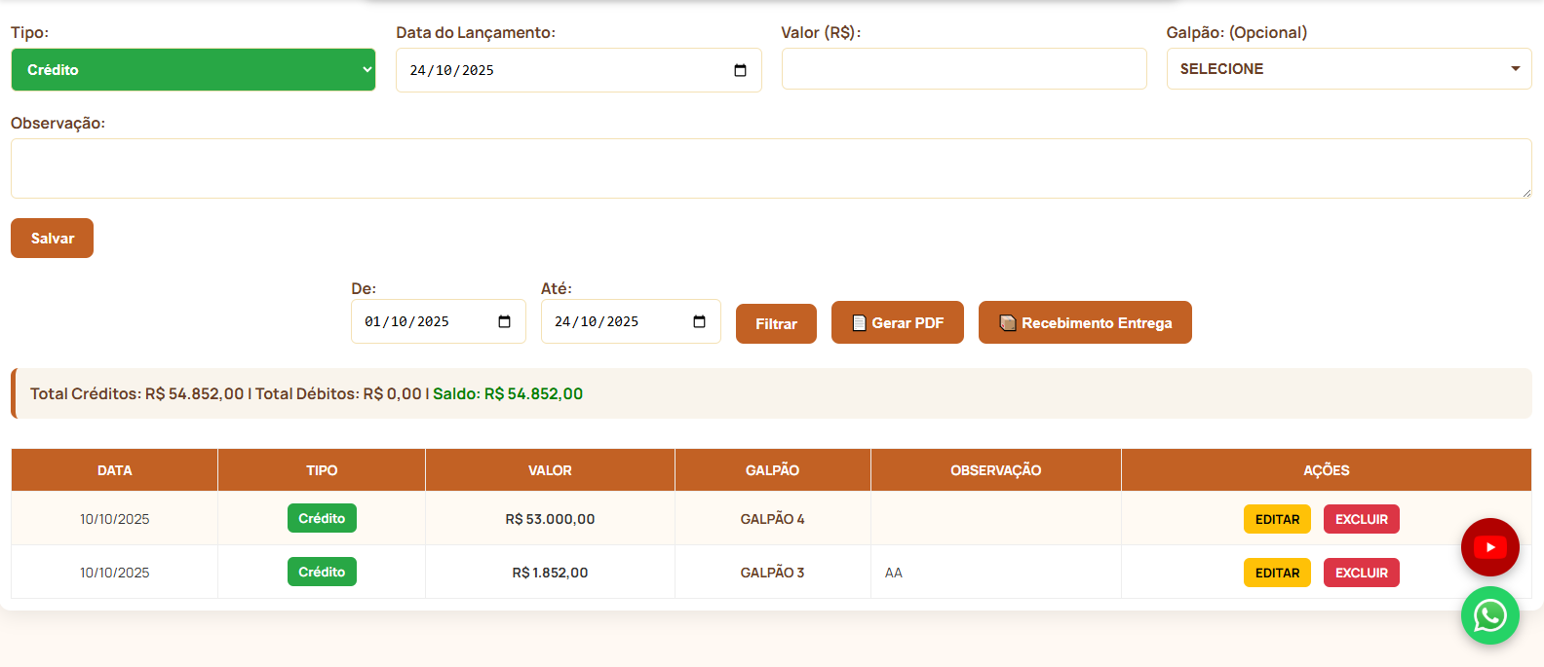Click the red YouTube floating icon
The width and height of the screenshot is (1544, 667).
pyautogui.click(x=1489, y=547)
